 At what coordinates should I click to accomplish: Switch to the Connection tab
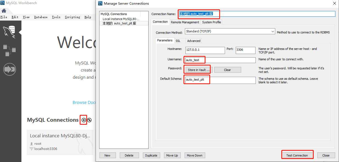(160, 22)
